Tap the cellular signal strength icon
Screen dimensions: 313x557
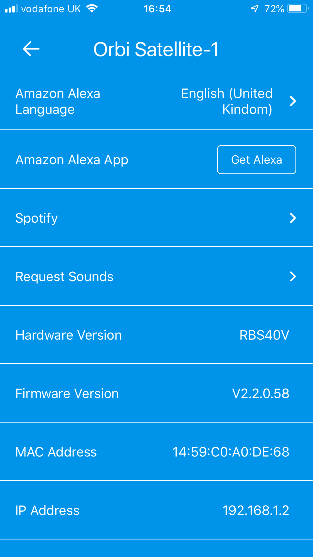[x=11, y=9]
